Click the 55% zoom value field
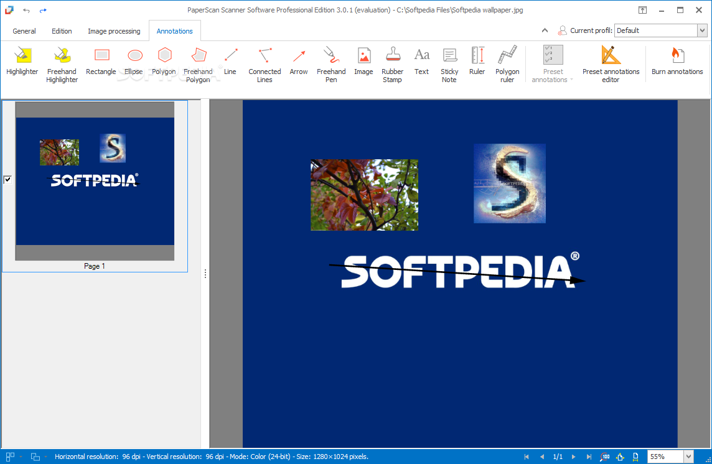The height and width of the screenshot is (464, 712). [x=666, y=457]
